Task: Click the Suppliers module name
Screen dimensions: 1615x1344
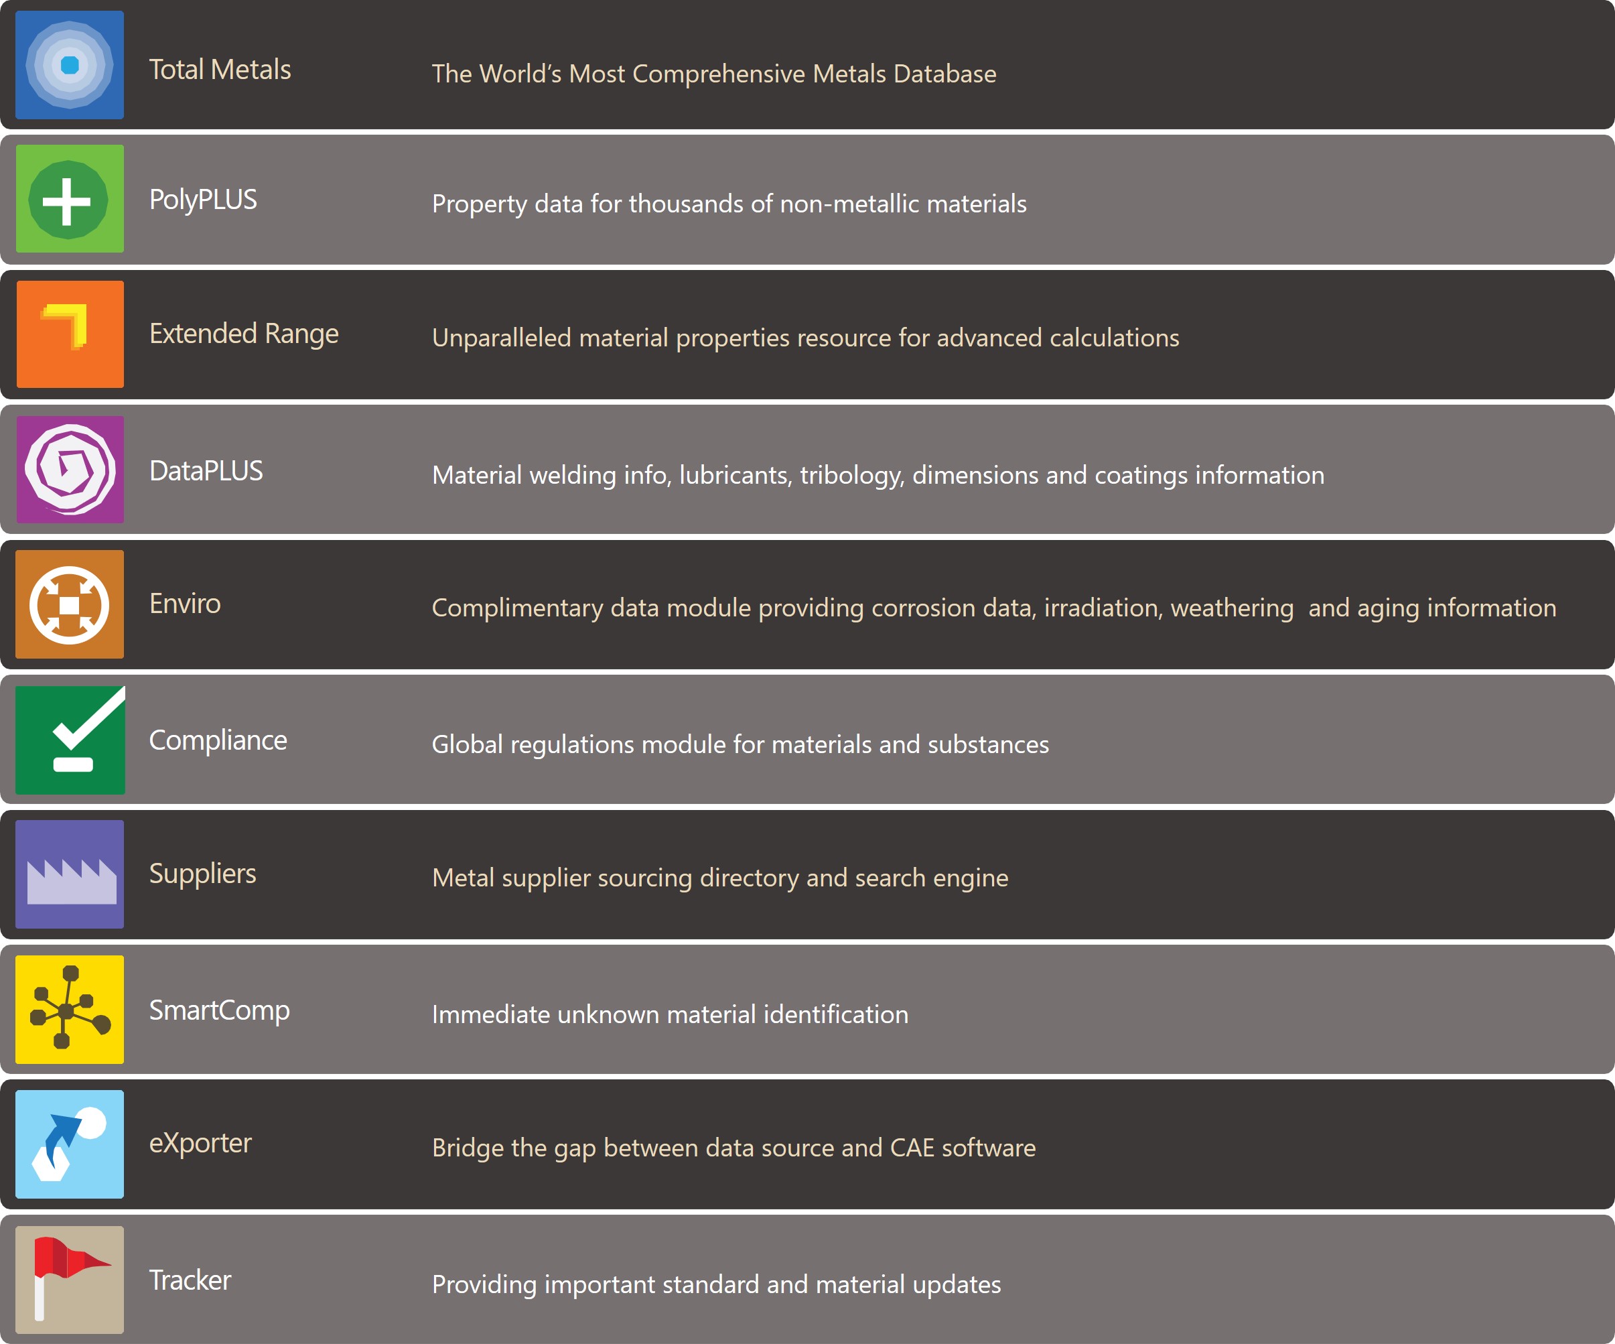Action: pos(202,874)
